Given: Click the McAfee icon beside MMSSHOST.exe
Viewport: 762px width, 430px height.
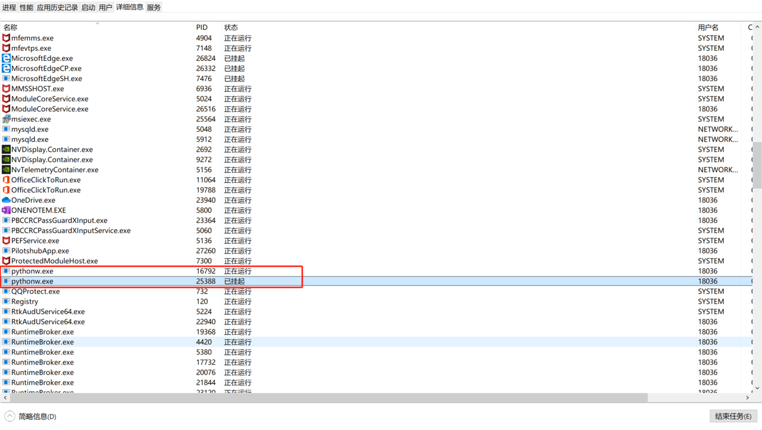Looking at the screenshot, I should [x=6, y=89].
